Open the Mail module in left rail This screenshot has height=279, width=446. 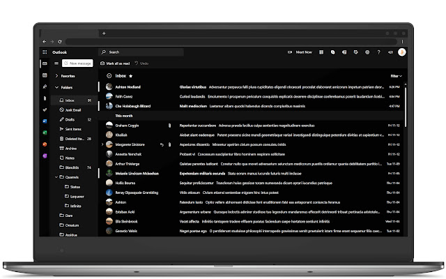pyautogui.click(x=45, y=63)
